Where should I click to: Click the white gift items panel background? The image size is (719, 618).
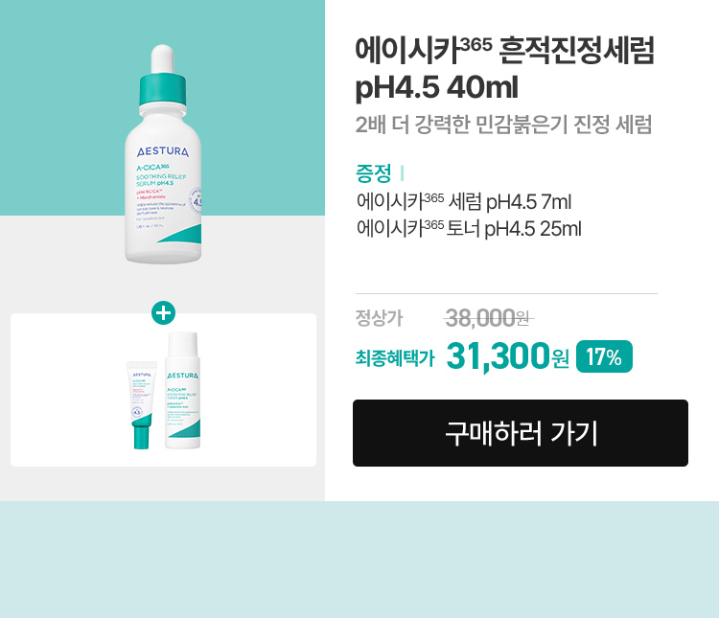pyautogui.click(x=257, y=390)
